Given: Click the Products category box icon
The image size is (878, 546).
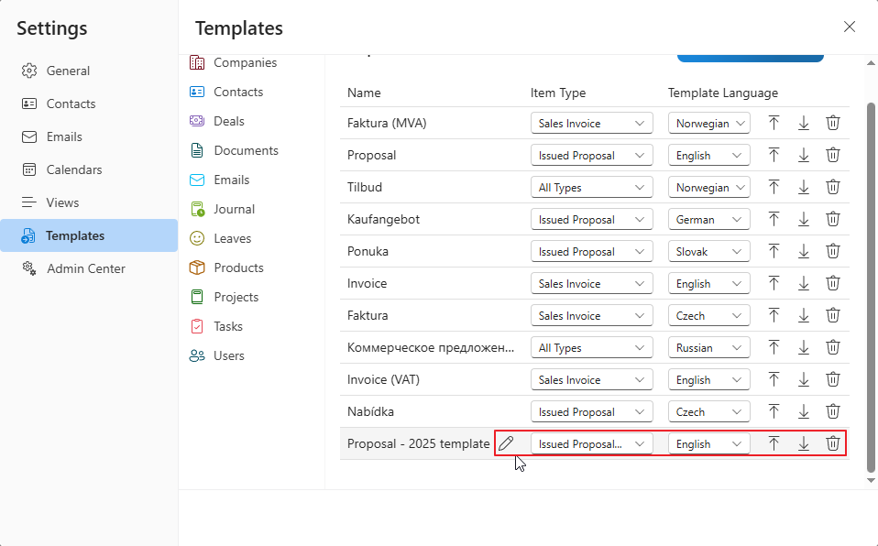Looking at the screenshot, I should pos(197,268).
